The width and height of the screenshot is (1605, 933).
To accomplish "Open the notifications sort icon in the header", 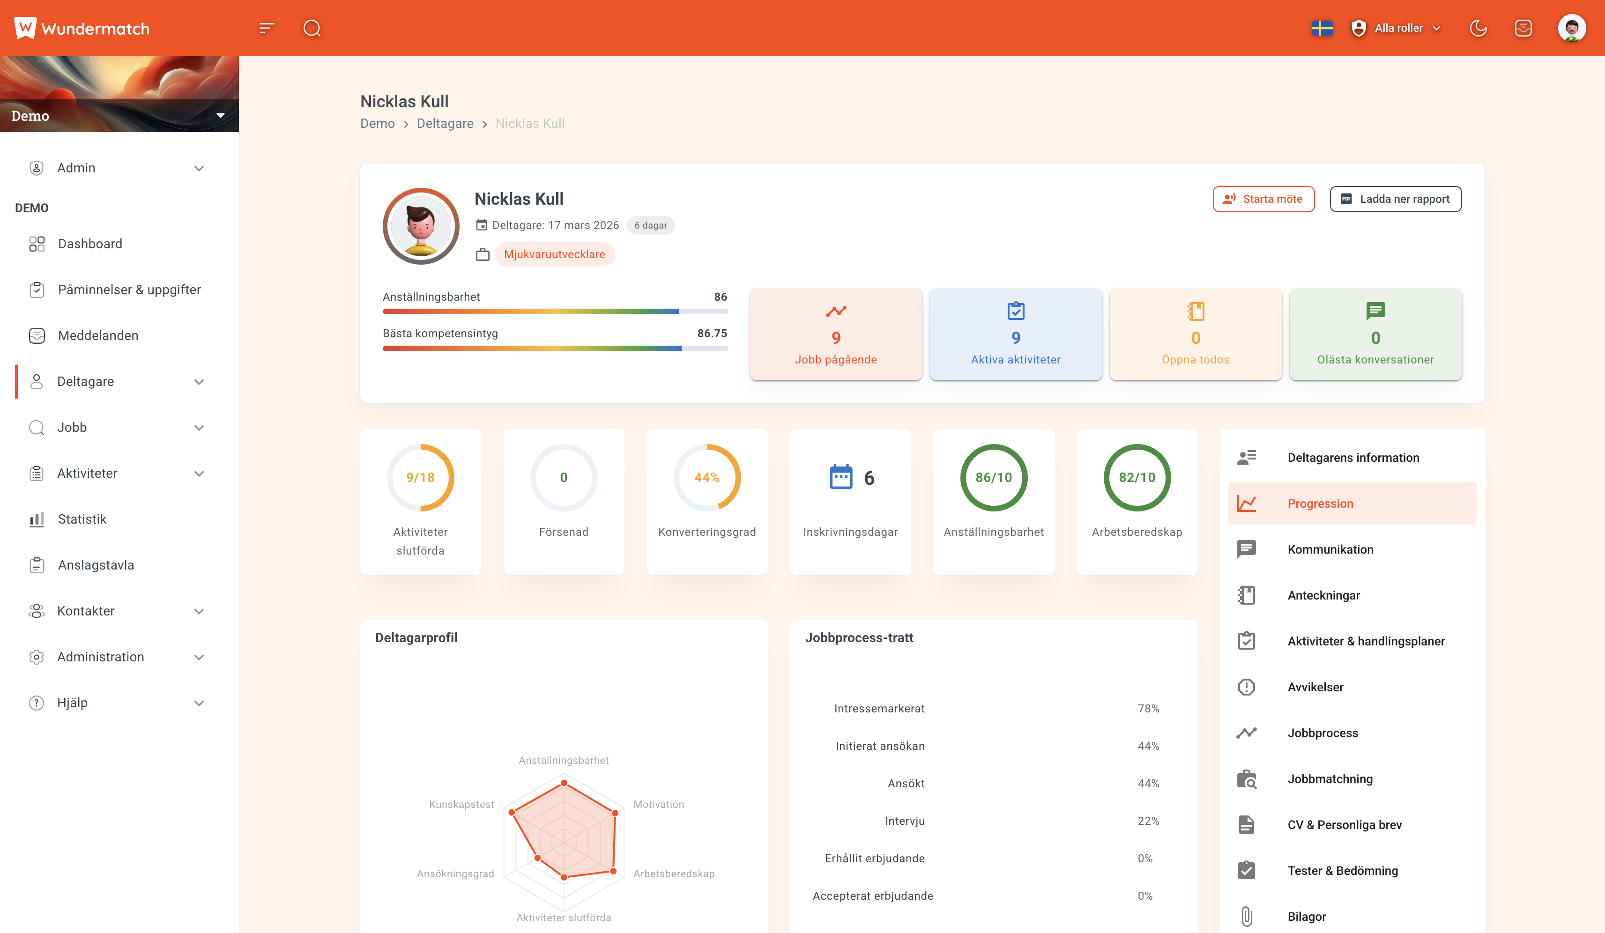I will (267, 27).
